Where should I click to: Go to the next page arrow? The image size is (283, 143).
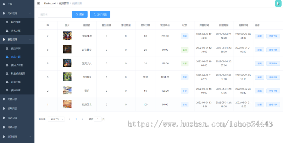pos(82,119)
